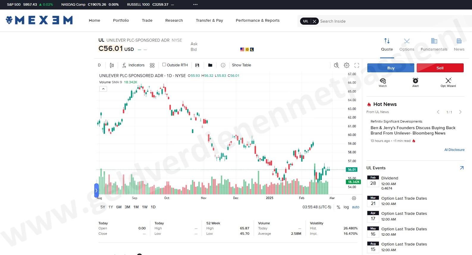The height and width of the screenshot is (255, 472).
Task: Open the D interval dropdown
Action: [x=99, y=65]
